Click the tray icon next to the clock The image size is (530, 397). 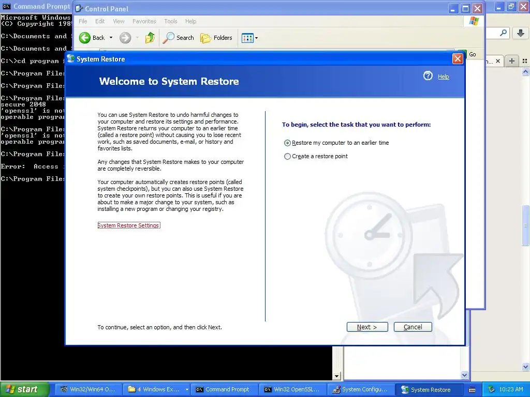coord(491,389)
